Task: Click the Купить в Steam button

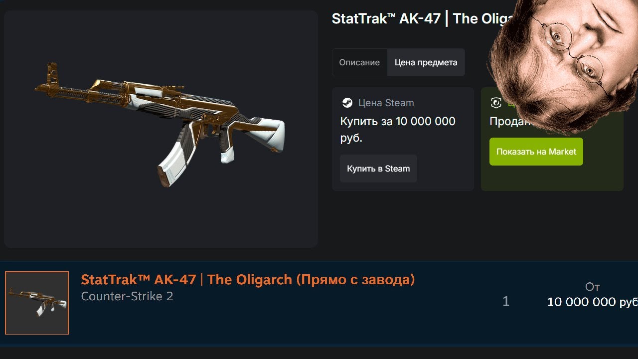Action: pos(378,169)
